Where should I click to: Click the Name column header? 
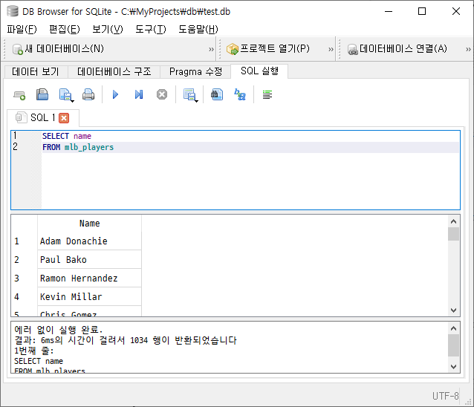(x=89, y=224)
